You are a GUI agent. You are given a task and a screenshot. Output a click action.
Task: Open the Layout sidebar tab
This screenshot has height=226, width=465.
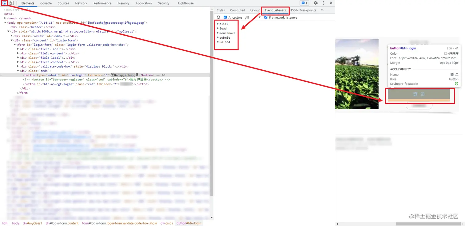point(255,10)
